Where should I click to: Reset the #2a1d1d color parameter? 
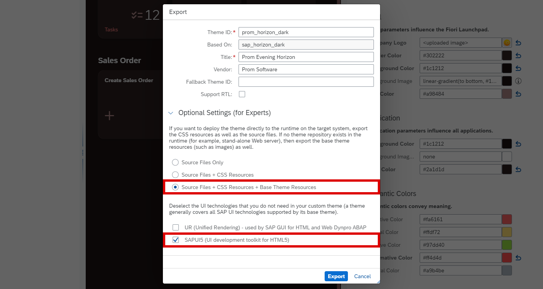pyautogui.click(x=518, y=169)
